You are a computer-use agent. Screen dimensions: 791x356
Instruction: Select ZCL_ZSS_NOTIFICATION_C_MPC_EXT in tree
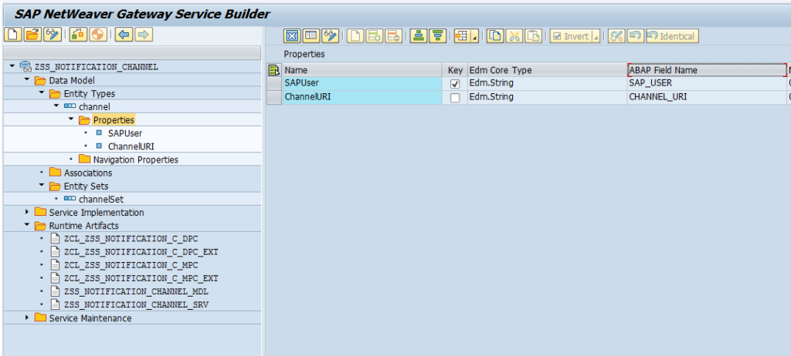141,278
